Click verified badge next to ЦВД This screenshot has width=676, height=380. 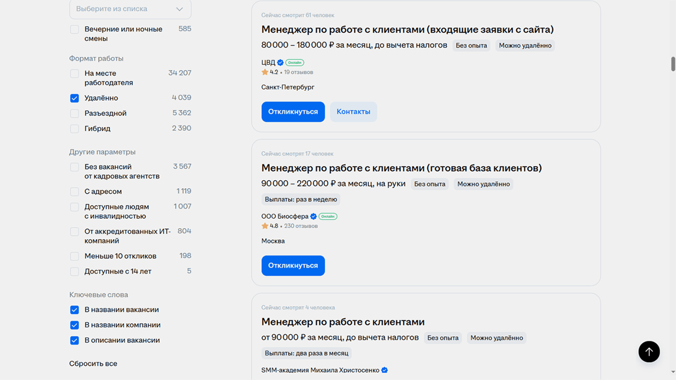coord(280,63)
